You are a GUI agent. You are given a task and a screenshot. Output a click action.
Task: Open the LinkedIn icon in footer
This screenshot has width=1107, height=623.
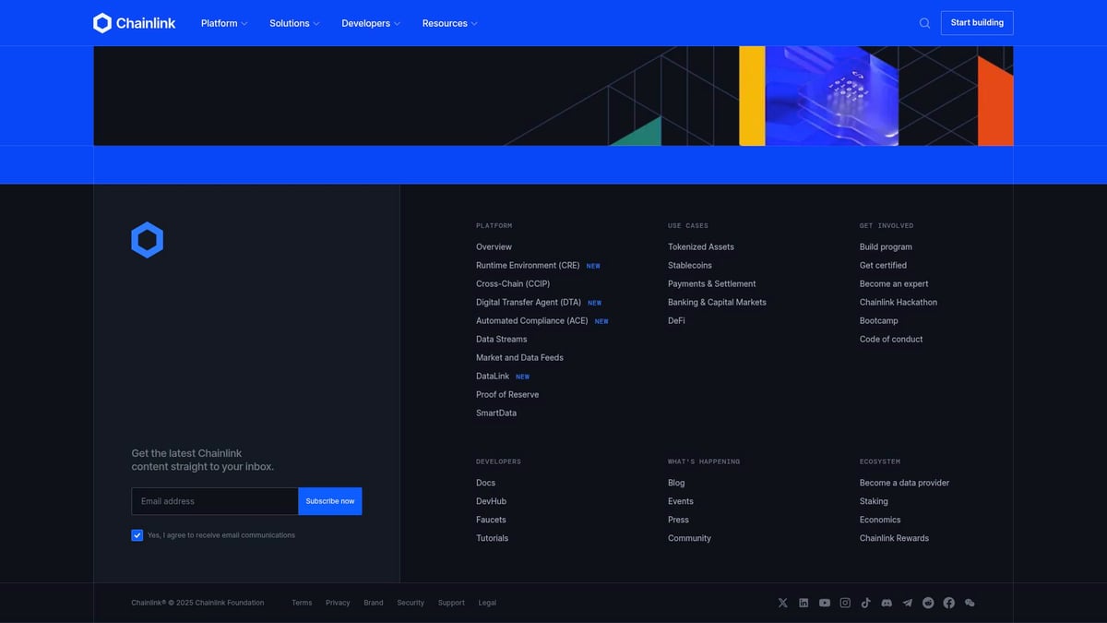(x=803, y=603)
